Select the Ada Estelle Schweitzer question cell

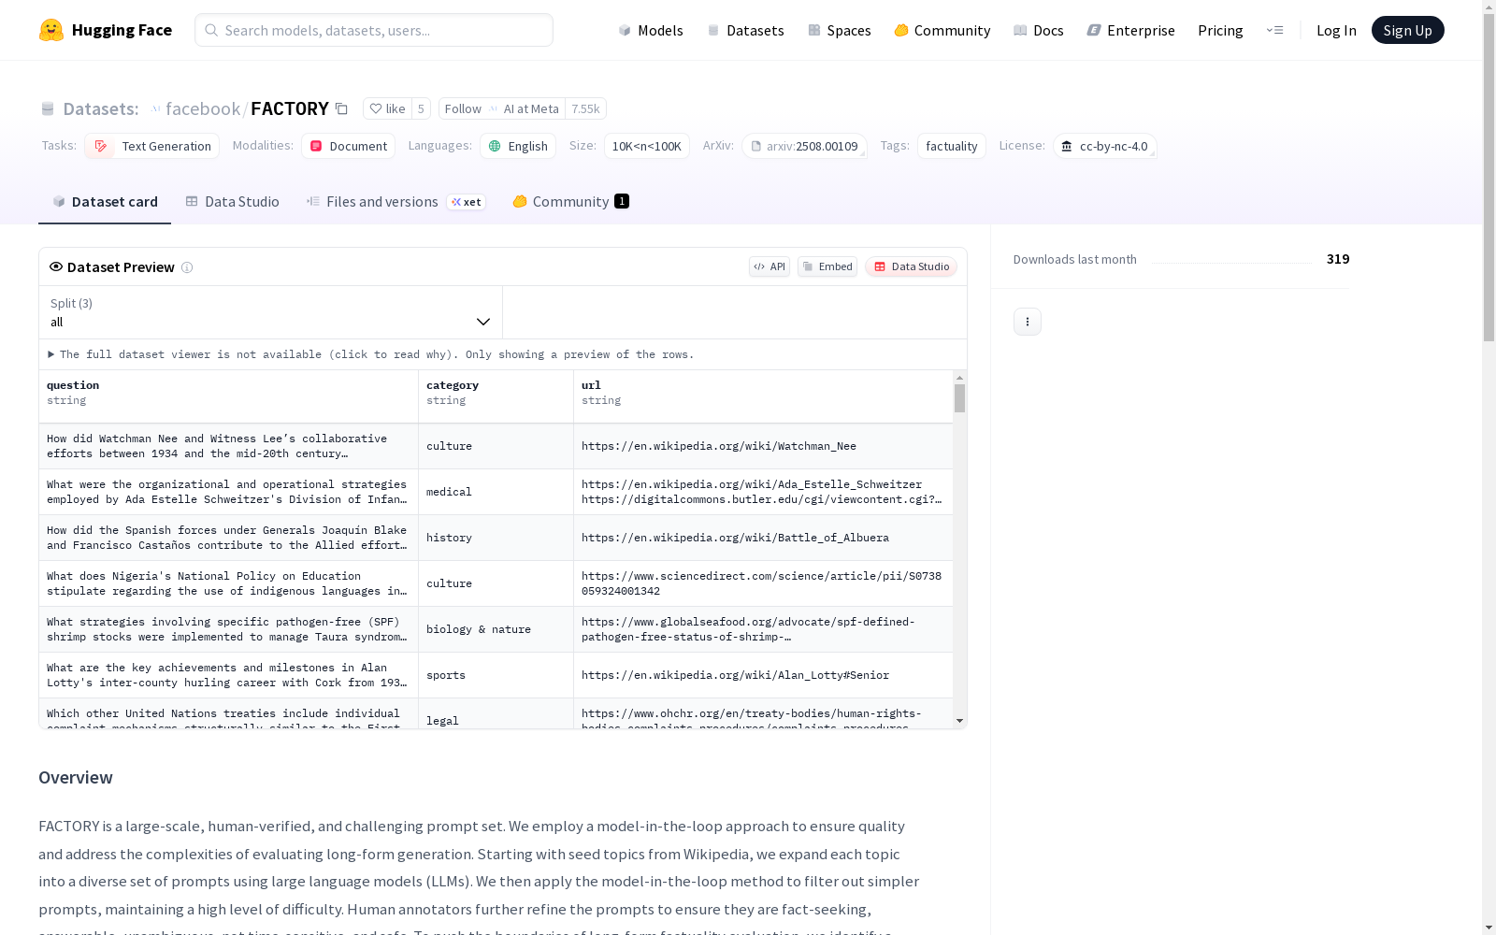228,492
